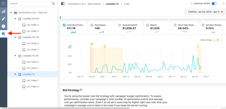Check the Purchases metric checkbox
The width and height of the screenshot is (226, 109).
coord(92,25)
